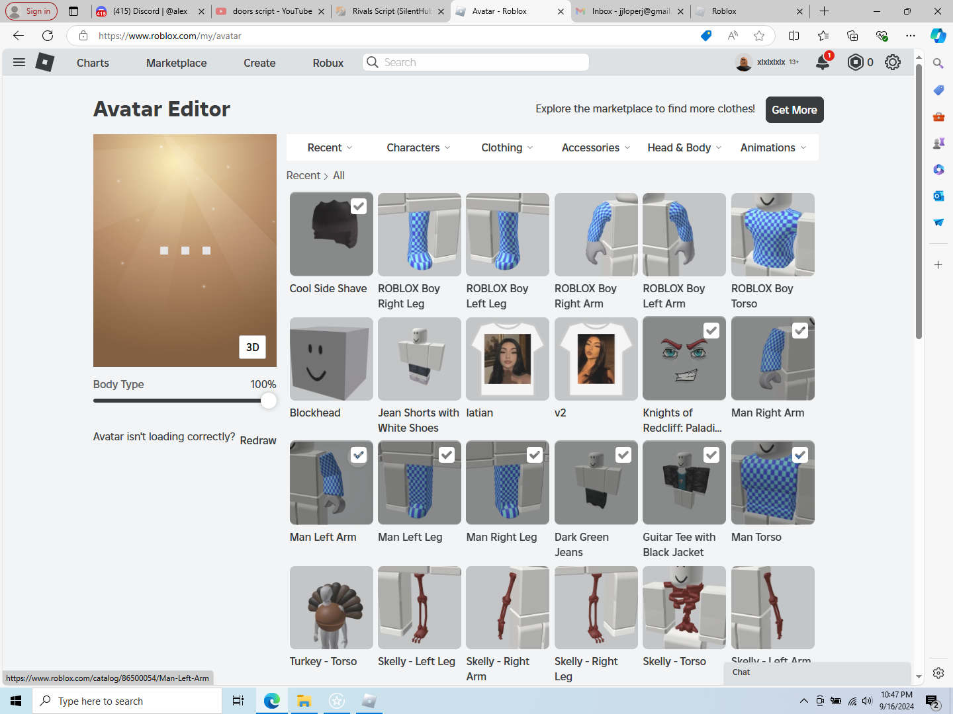Click the Windows taskbar search box
Screen dimensions: 953x714
point(127,701)
